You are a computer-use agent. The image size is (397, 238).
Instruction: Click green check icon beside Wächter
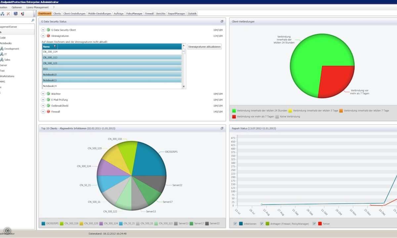pyautogui.click(x=48, y=94)
